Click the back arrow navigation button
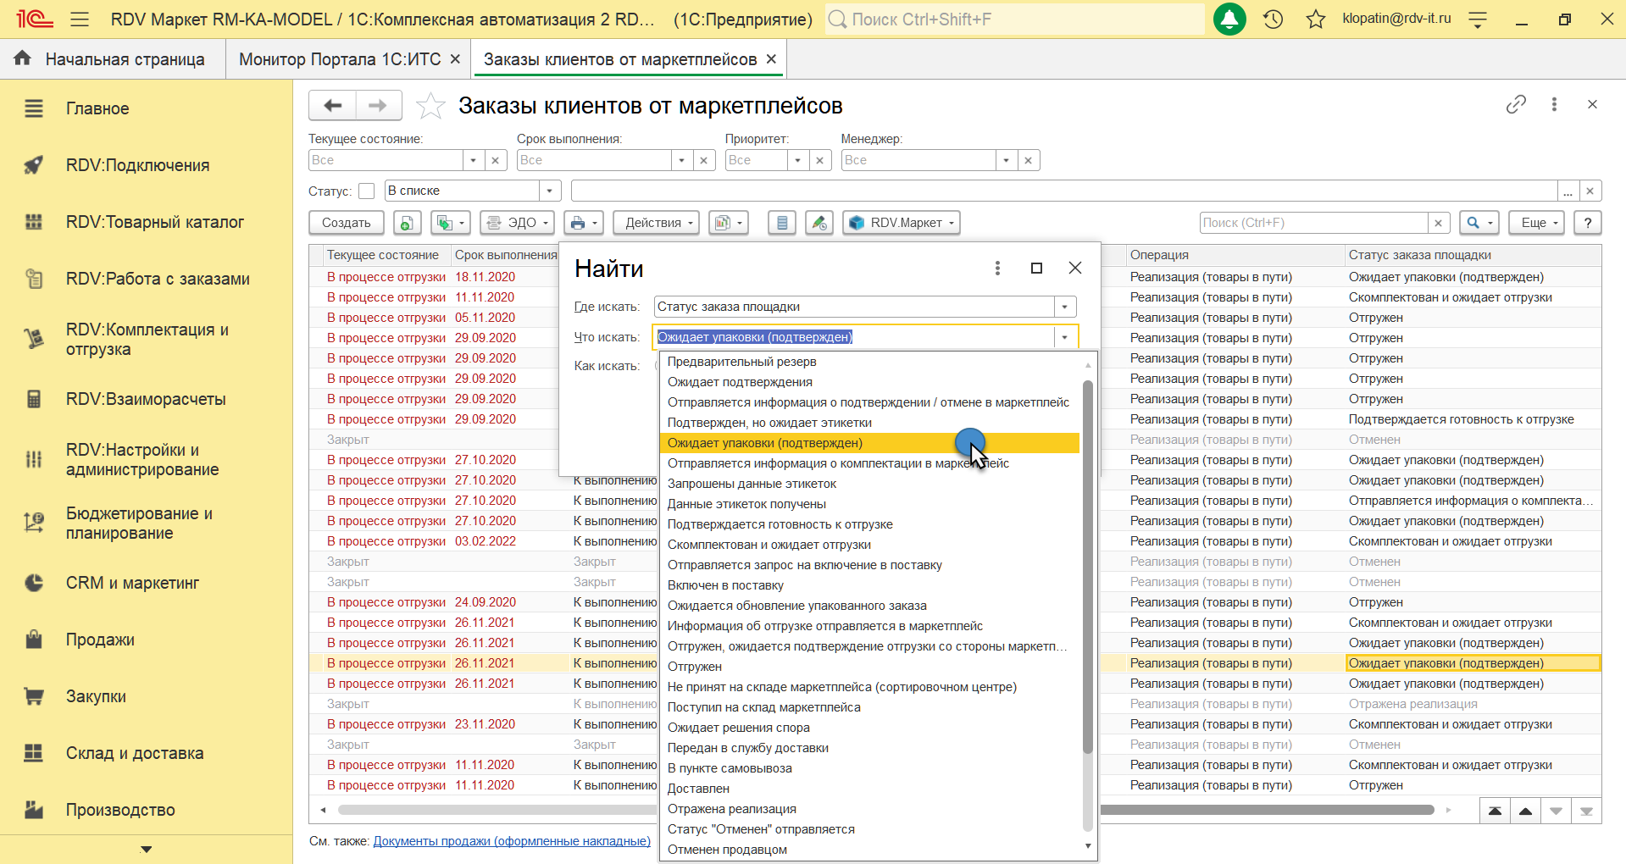 [x=332, y=106]
